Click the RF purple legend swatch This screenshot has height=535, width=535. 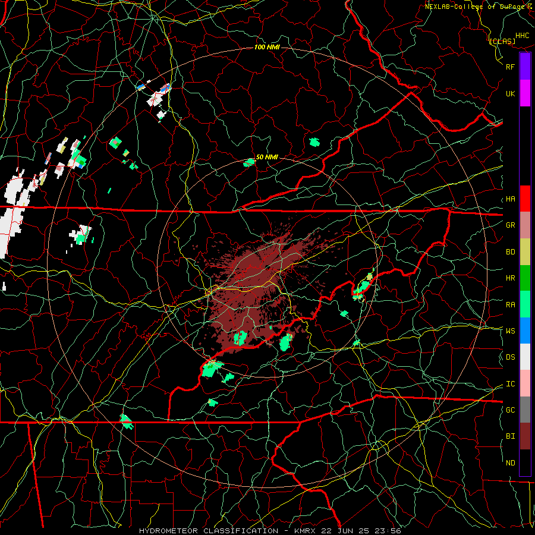tap(525, 67)
